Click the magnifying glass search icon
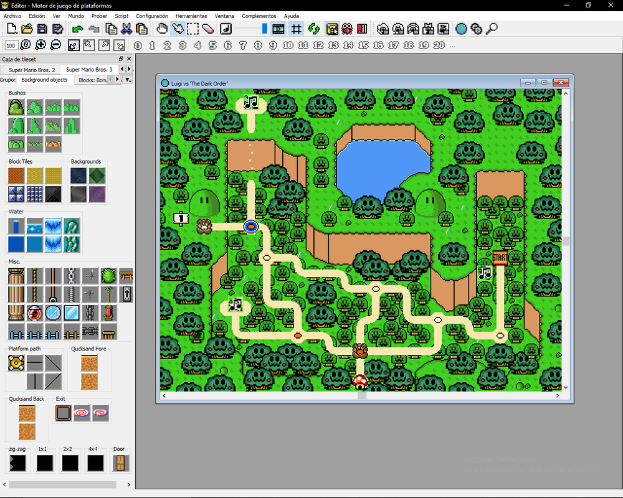The width and height of the screenshot is (623, 498). tap(492, 29)
